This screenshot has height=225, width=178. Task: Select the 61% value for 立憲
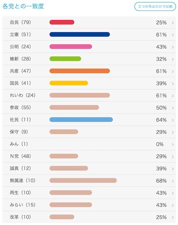click(x=161, y=35)
